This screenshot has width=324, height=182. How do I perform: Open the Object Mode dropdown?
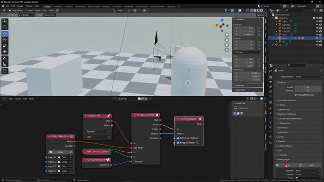[x=17, y=10]
